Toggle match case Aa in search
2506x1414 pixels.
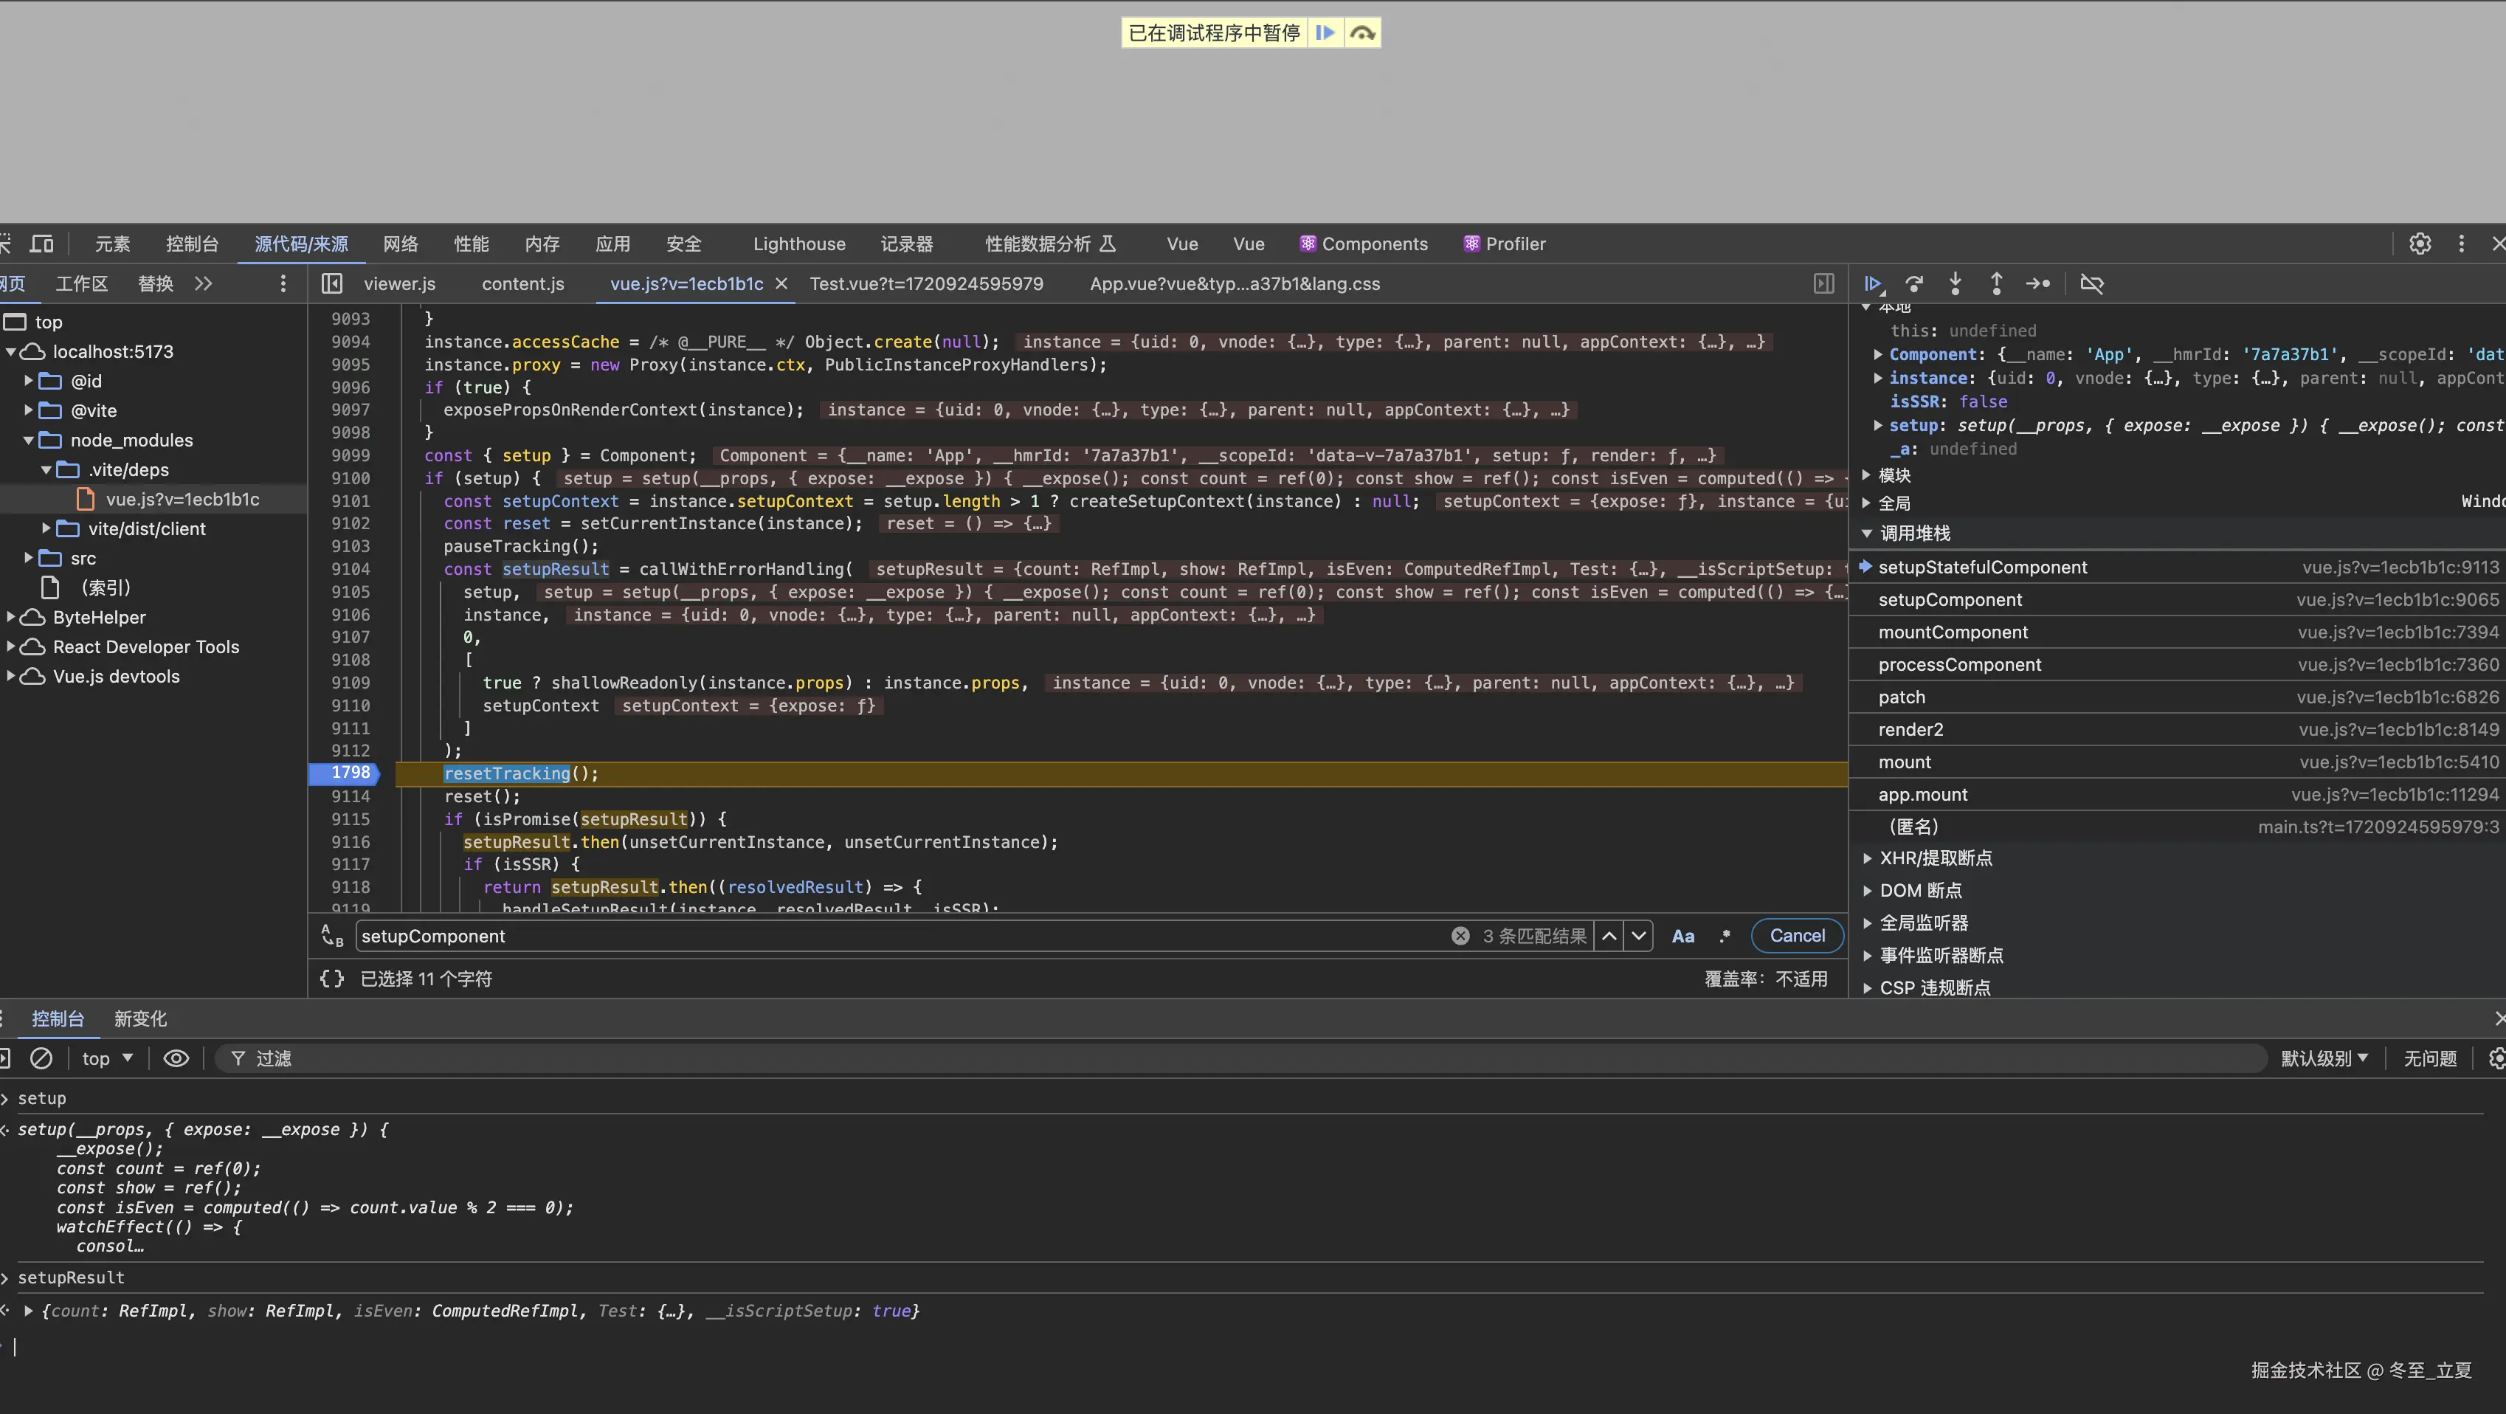pyautogui.click(x=1683, y=937)
